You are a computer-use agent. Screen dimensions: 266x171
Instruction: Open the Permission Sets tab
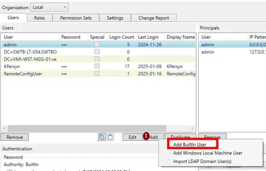[x=76, y=18]
